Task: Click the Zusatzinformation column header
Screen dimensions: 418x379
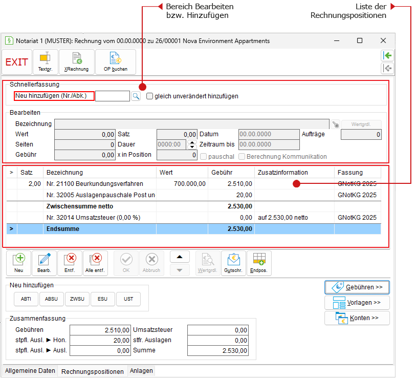Action: 294,173
